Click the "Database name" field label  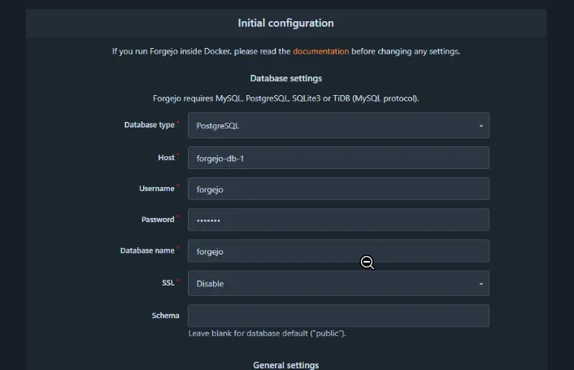[x=147, y=250]
